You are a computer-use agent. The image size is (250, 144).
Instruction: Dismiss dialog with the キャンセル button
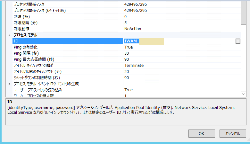233,134
